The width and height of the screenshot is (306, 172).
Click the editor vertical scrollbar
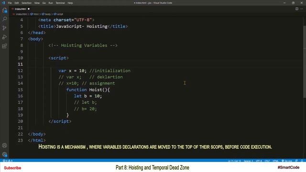coord(305,62)
